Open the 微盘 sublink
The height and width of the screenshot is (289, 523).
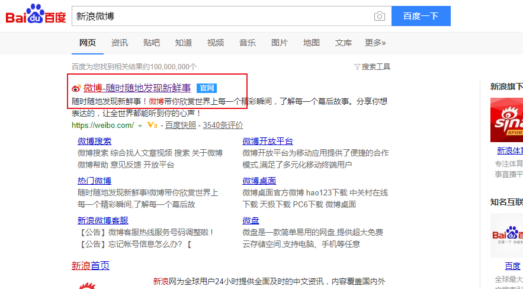point(251,221)
